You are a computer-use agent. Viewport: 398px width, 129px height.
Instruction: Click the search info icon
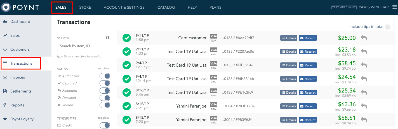(x=107, y=38)
